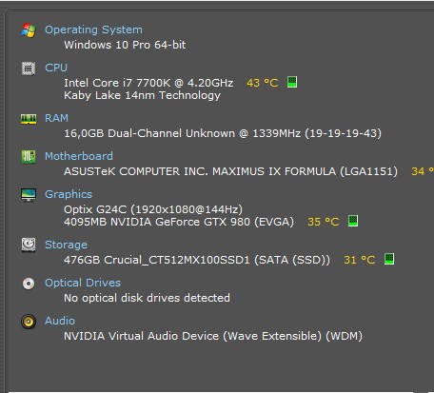This screenshot has height=393, width=434.
Task: Click the Optical Drives disc icon
Action: point(29,284)
